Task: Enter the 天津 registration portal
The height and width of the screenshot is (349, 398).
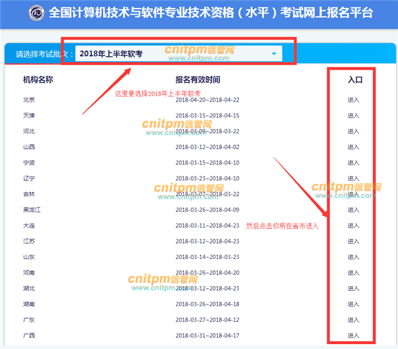Action: [353, 116]
